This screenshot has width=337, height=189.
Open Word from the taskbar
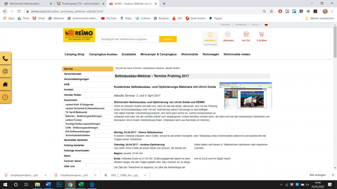coord(48,184)
